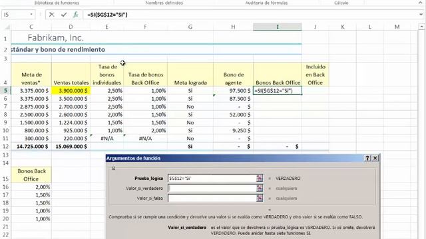This screenshot has width=426, height=239.
Task: Click the Fabrikam, Inc. title cell
Action: (55, 38)
